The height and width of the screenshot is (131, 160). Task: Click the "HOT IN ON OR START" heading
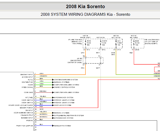85,37
